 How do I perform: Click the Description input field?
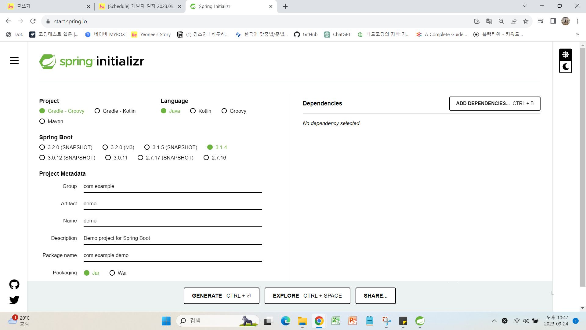(173, 238)
